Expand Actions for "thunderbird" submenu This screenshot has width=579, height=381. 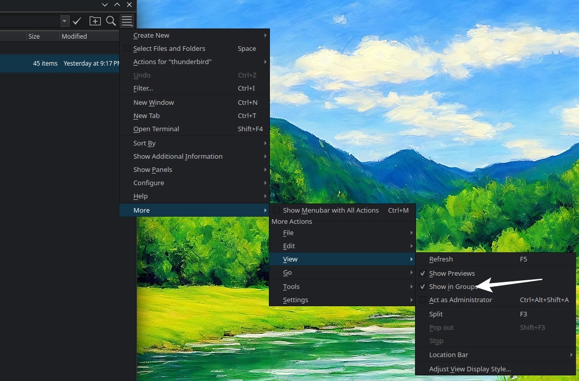195,62
